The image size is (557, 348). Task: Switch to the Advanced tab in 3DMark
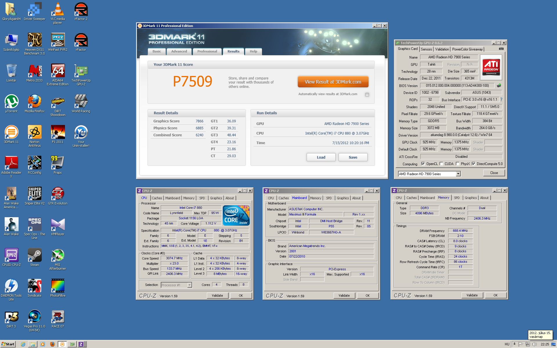coord(179,51)
